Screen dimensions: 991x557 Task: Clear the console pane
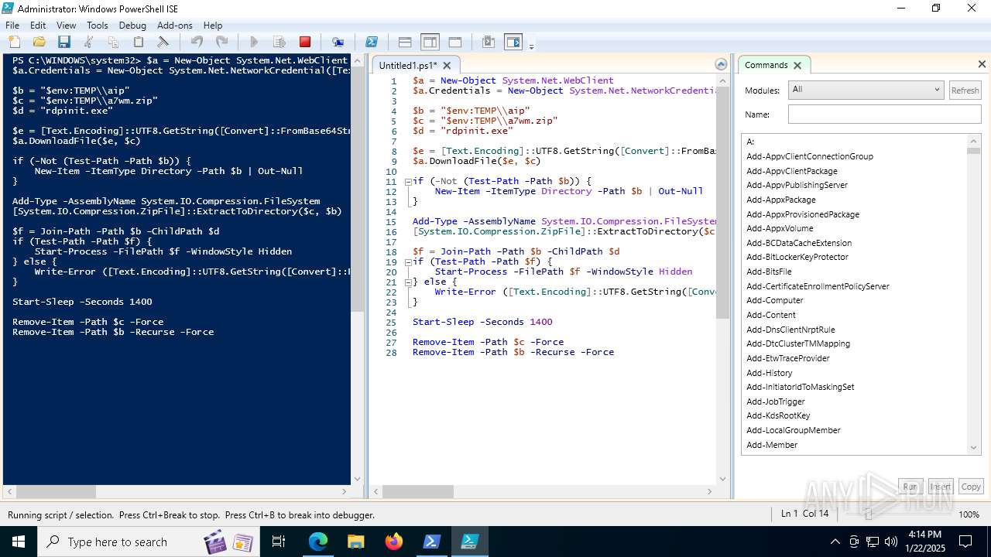pos(163,42)
